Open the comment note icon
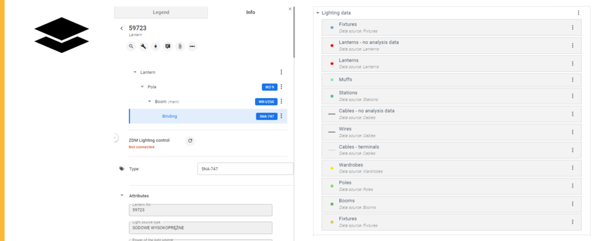 coord(168,46)
